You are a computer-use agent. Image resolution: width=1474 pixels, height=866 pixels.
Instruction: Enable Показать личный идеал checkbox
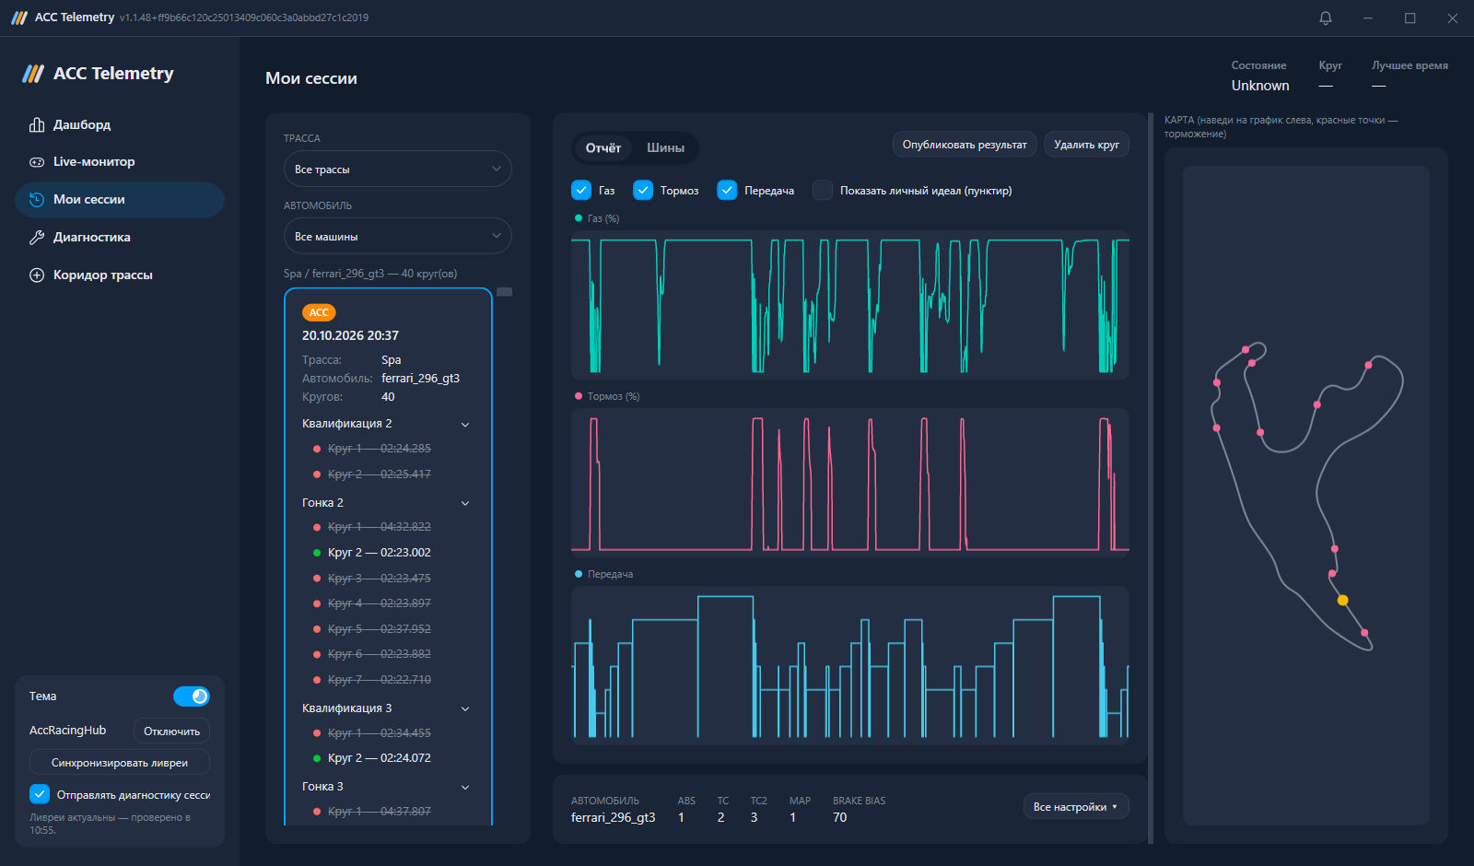(x=823, y=190)
